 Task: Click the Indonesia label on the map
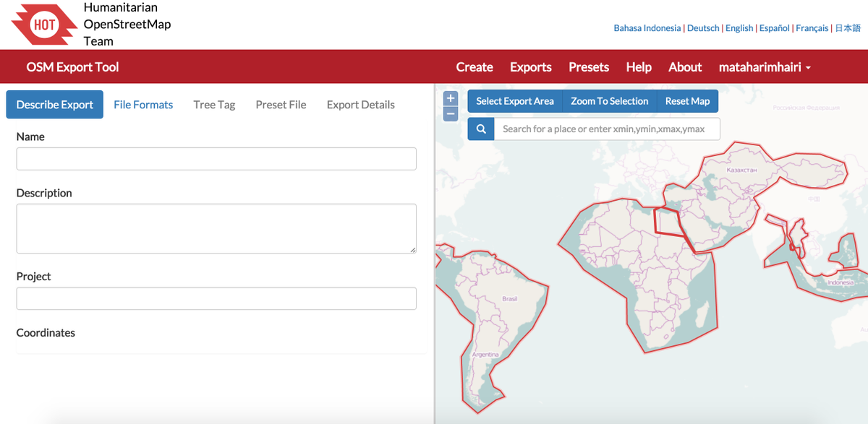(x=841, y=282)
